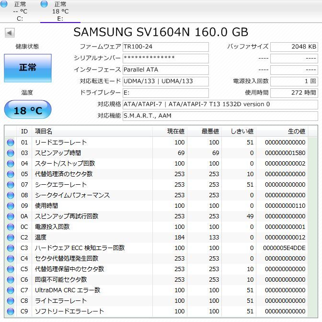
Task: Select the シークタイムパフォーマンス attribute name
Action: click(x=72, y=195)
